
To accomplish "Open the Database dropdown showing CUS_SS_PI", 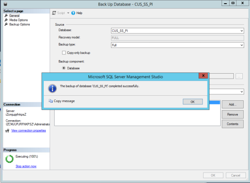I will (x=177, y=31).
